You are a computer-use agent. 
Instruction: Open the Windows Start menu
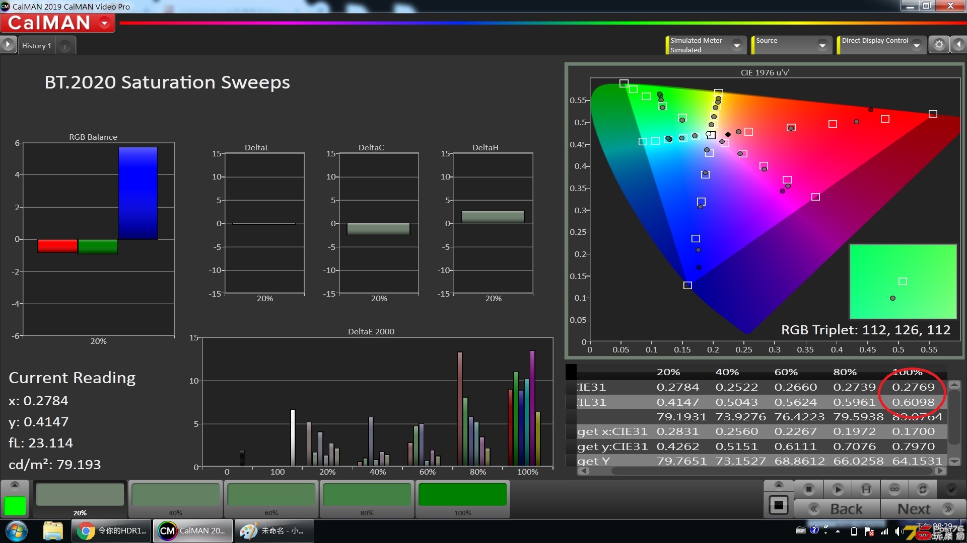(17, 531)
